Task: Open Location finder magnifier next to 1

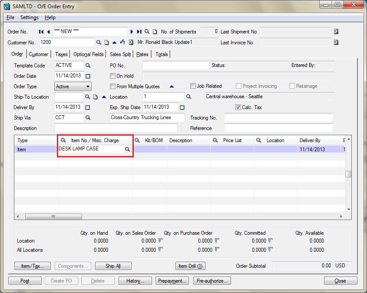Action: pyautogui.click(x=188, y=97)
